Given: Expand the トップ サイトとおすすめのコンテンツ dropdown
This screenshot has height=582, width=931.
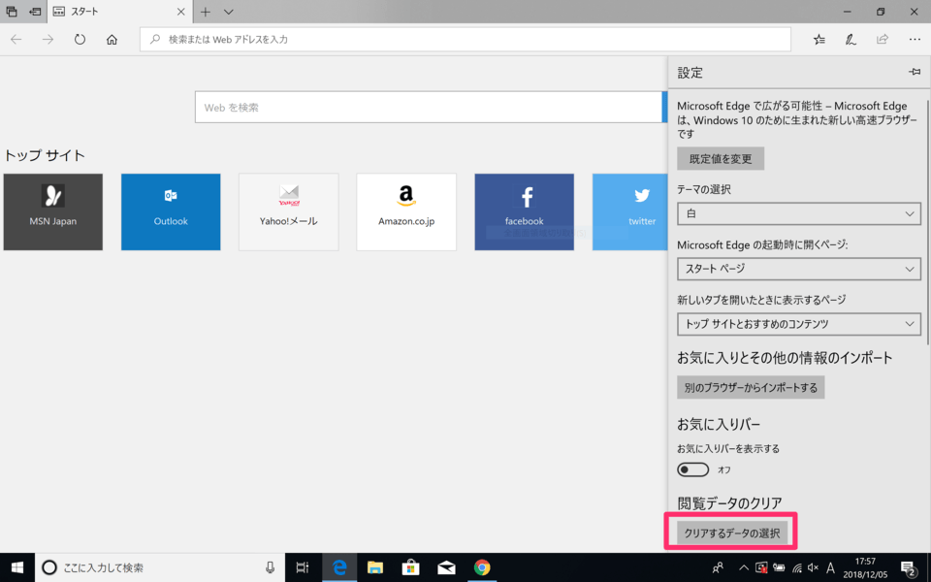Looking at the screenshot, I should [x=798, y=324].
